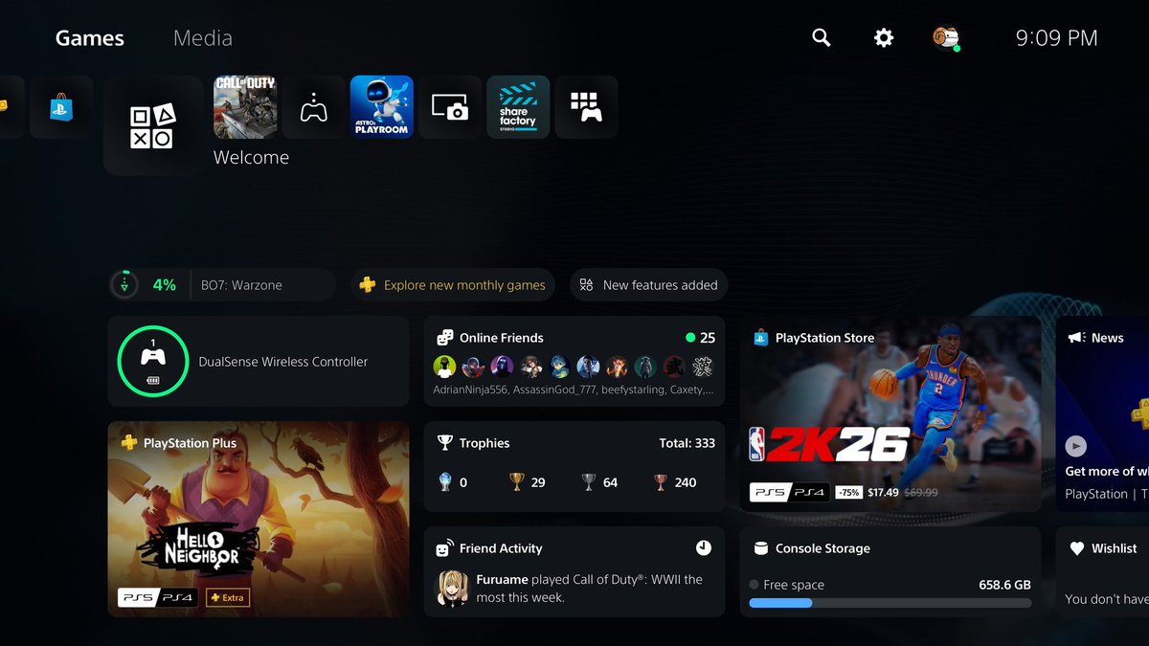Click the $17.49 sale price

click(883, 492)
